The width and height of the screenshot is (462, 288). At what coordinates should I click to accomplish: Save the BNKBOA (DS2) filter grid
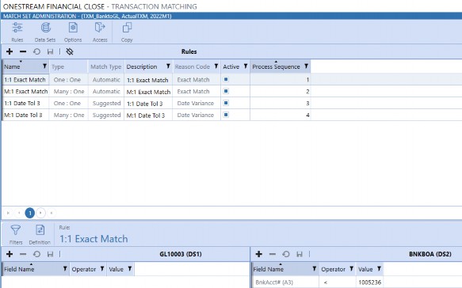[x=300, y=254]
